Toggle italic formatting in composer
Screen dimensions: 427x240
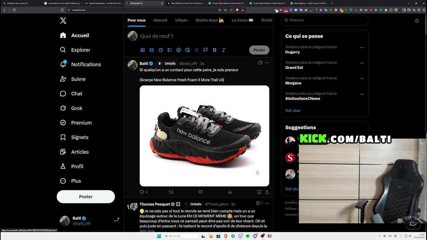[224, 50]
